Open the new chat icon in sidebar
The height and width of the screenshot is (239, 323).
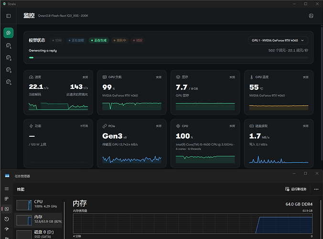[x=9, y=33]
